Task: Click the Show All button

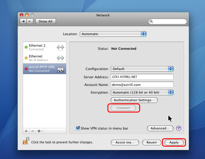Action: click(45, 22)
